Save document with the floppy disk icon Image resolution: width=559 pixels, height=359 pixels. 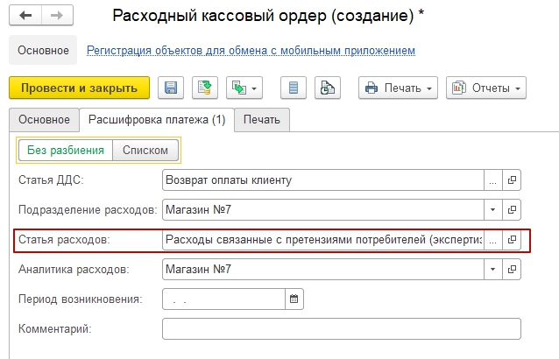[x=172, y=88]
